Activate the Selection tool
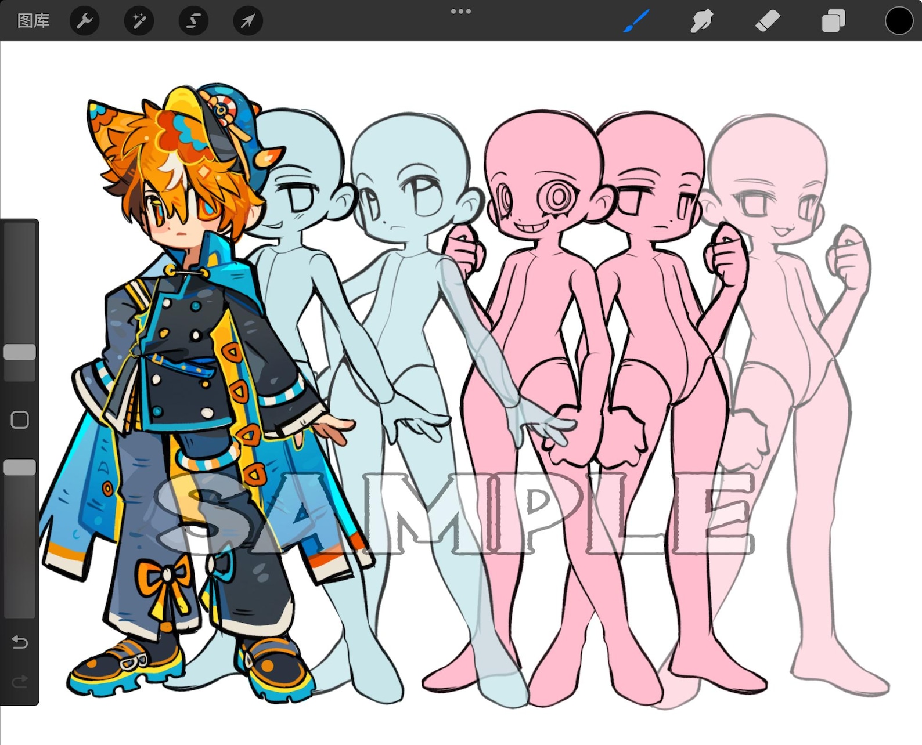The image size is (922, 745). 193,21
